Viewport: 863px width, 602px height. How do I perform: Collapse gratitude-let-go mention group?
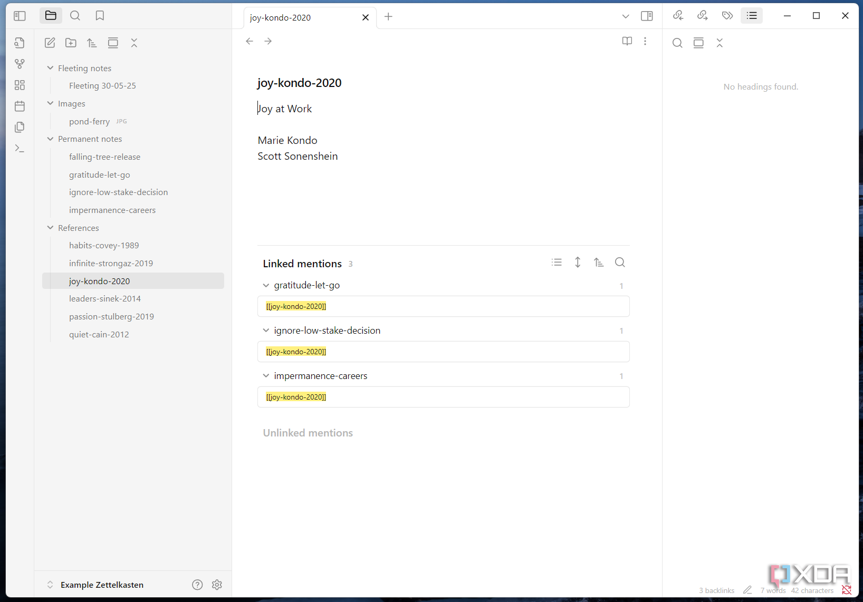266,285
